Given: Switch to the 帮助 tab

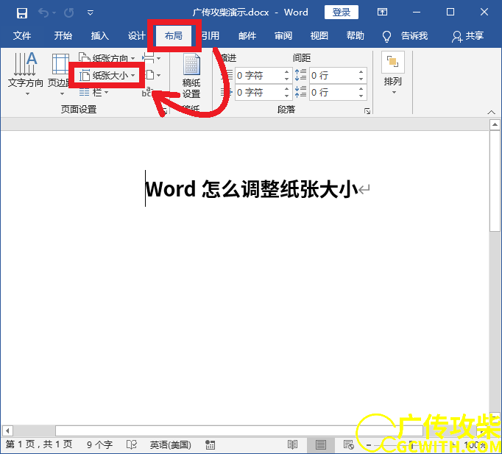Looking at the screenshot, I should click(x=356, y=35).
